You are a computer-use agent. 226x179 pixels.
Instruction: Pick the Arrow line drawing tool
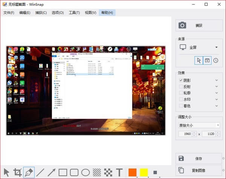point(52,172)
